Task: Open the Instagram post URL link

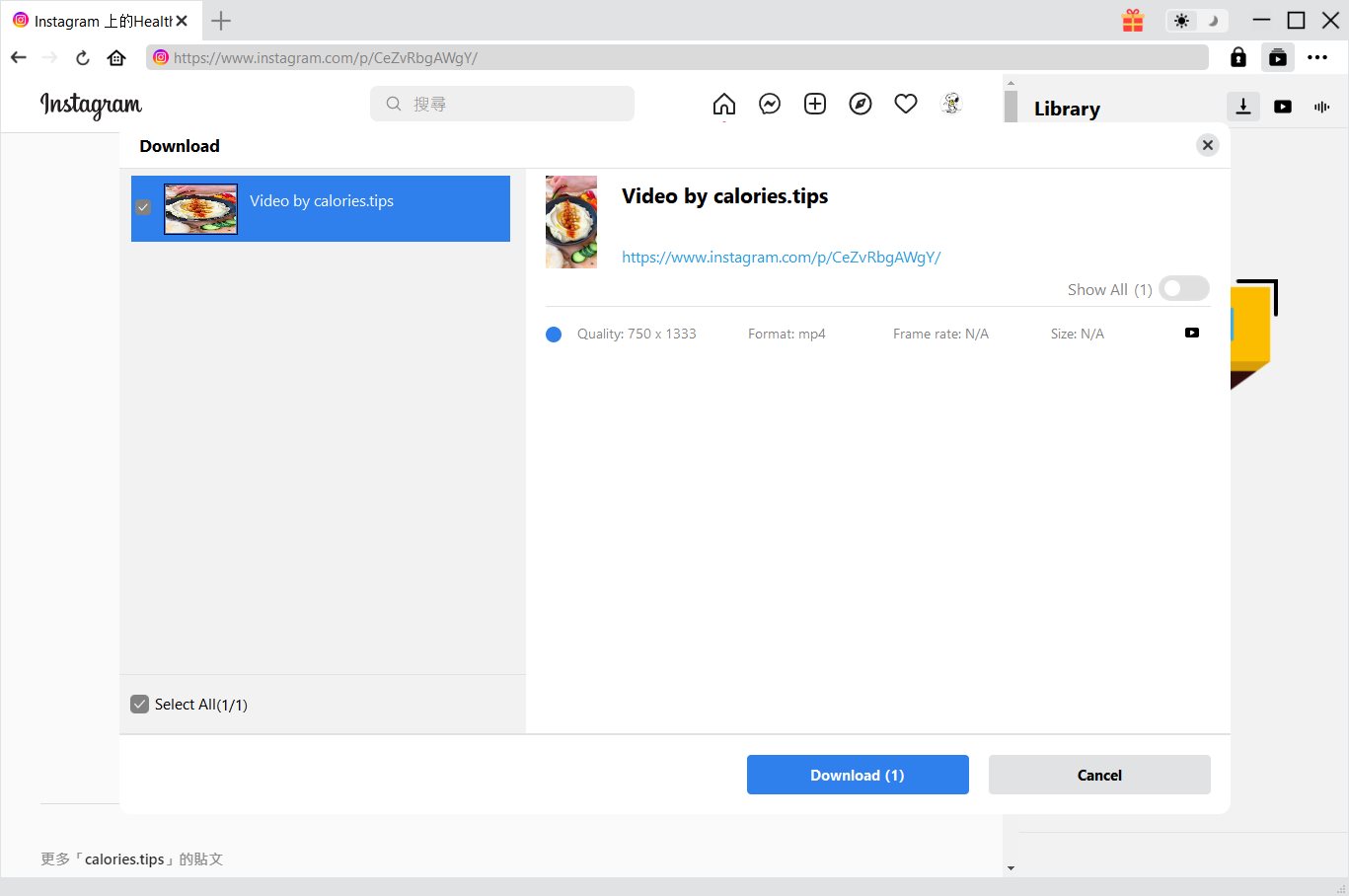Action: click(781, 258)
